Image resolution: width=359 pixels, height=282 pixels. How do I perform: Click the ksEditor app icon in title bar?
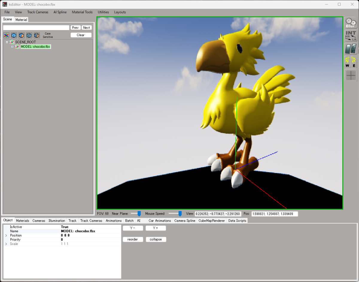[5, 4]
